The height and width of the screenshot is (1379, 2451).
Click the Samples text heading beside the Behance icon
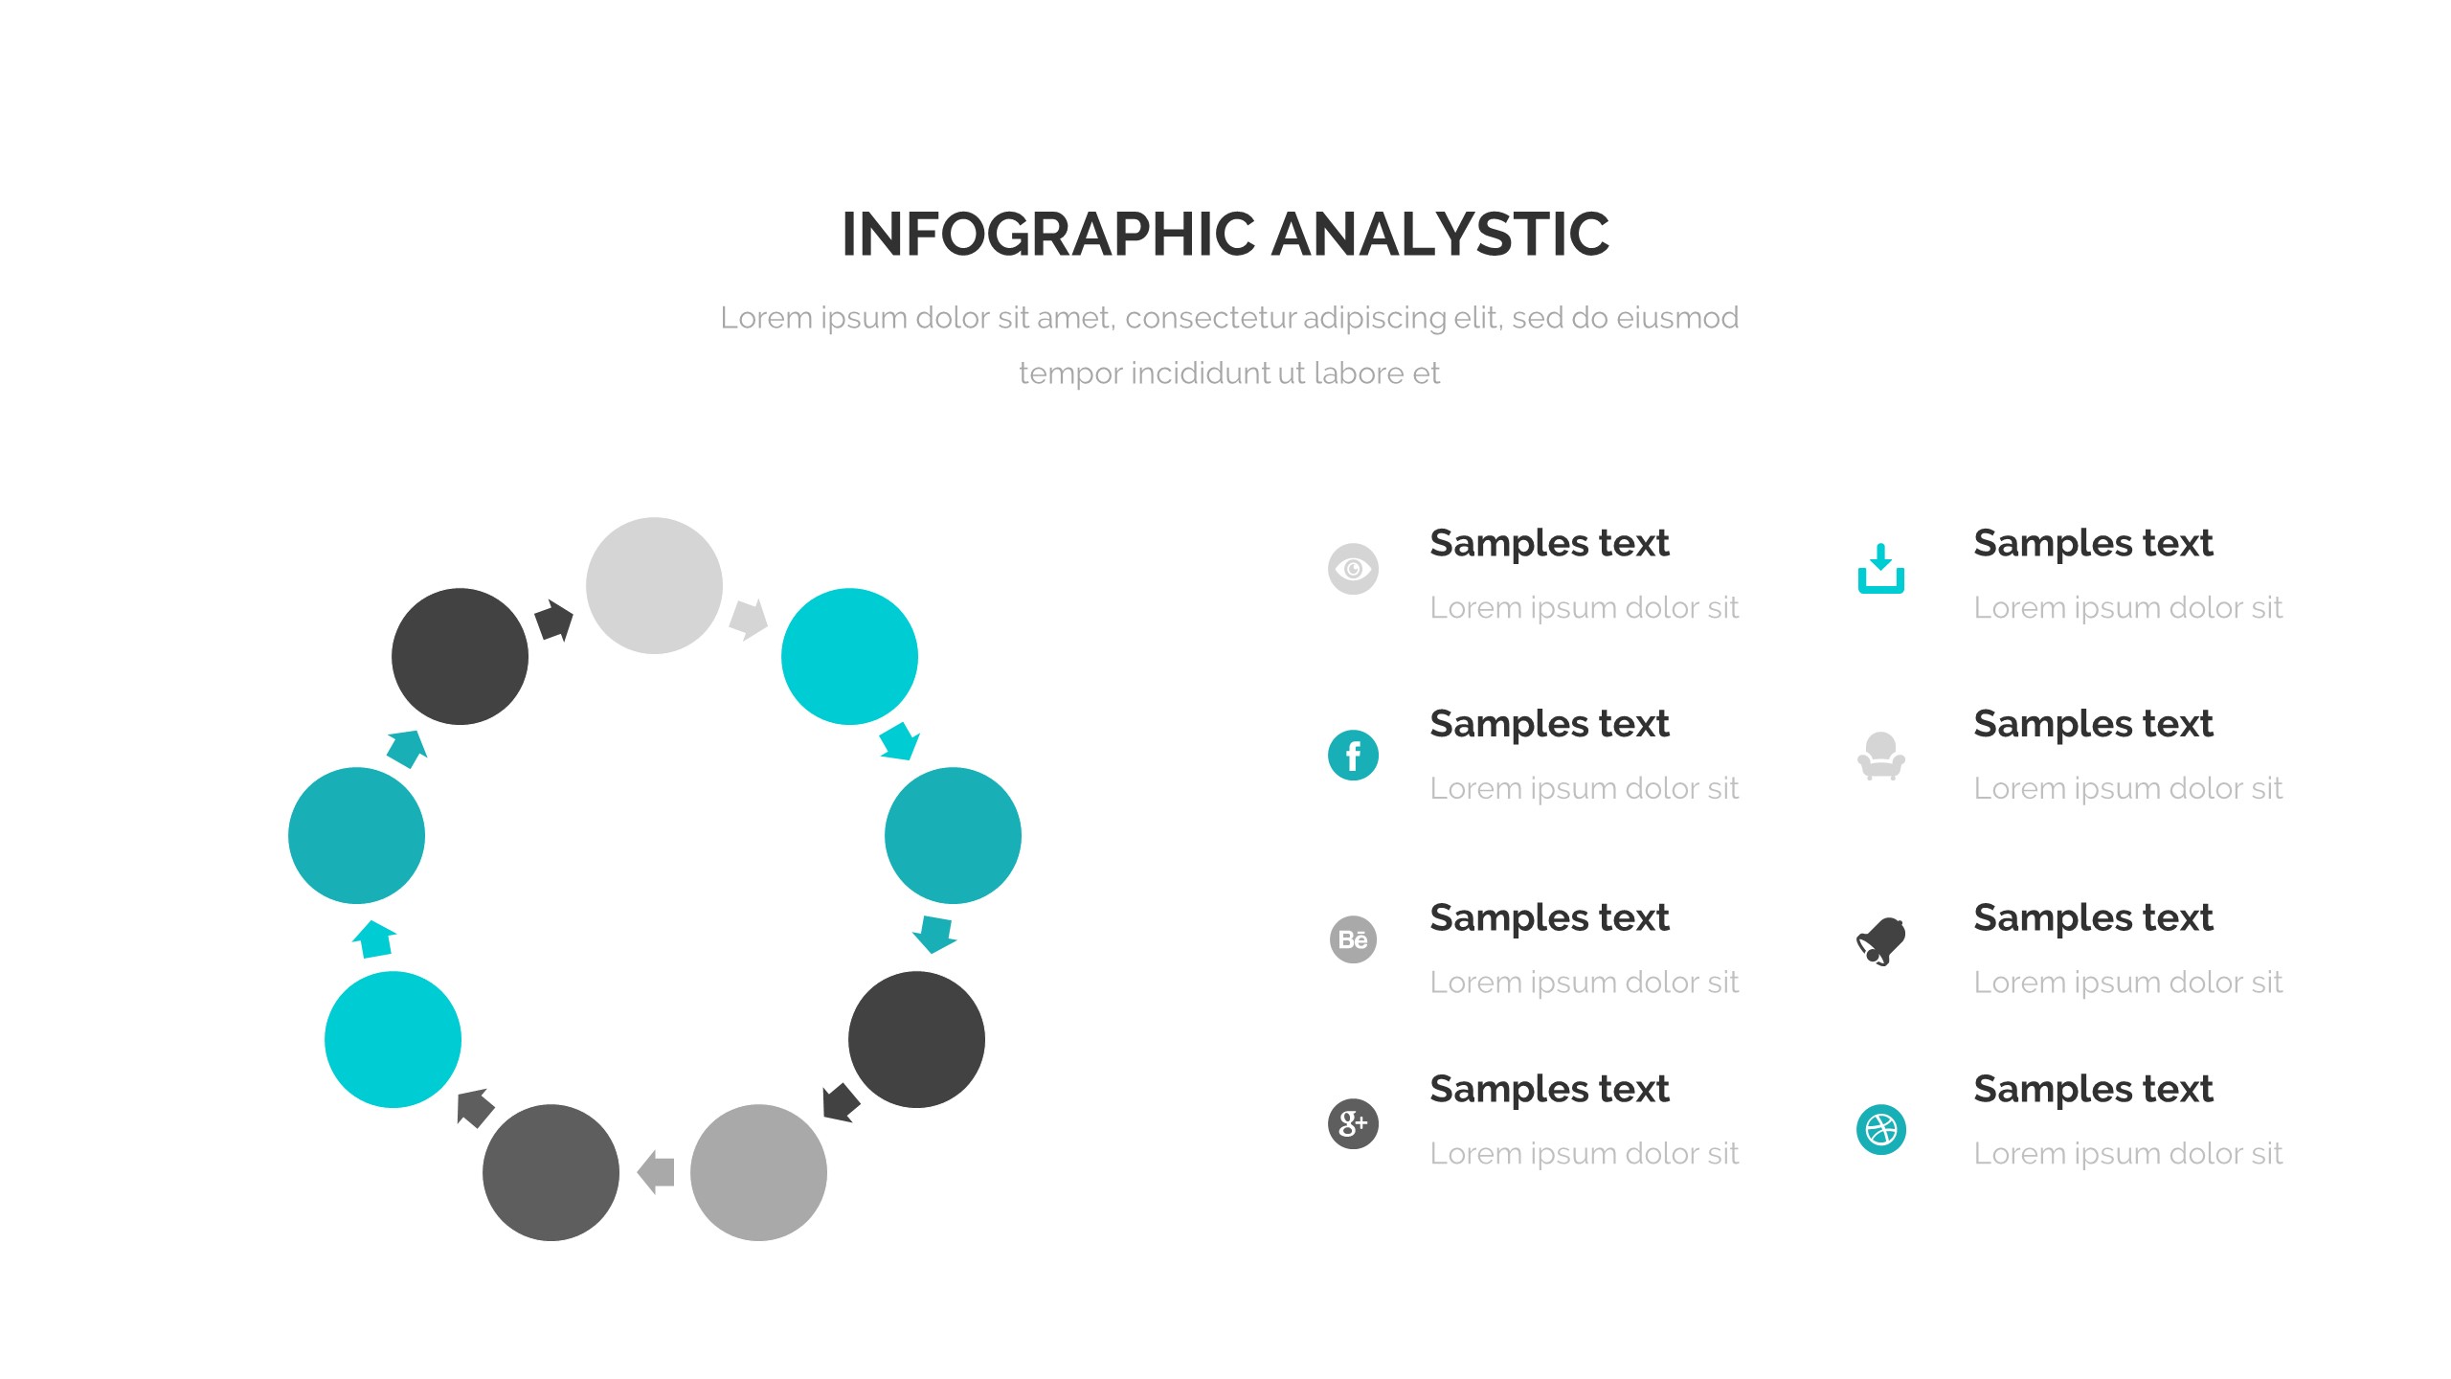tap(1549, 918)
